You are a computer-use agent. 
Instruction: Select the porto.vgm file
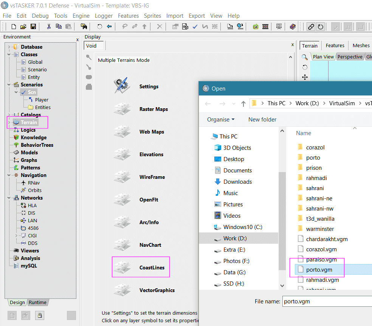click(x=319, y=269)
